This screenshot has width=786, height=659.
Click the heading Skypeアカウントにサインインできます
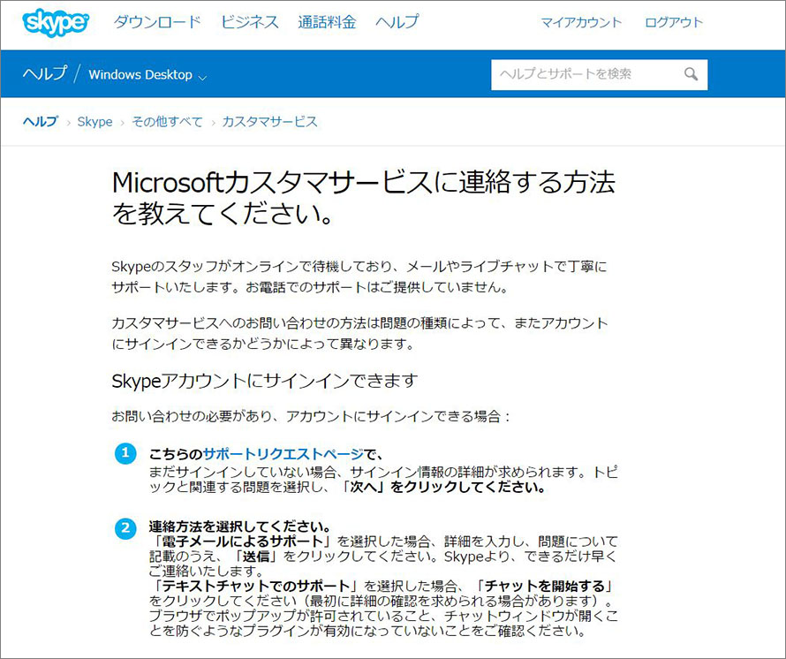pyautogui.click(x=264, y=381)
